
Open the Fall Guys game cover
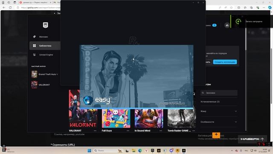pyautogui.click(x=116, y=118)
